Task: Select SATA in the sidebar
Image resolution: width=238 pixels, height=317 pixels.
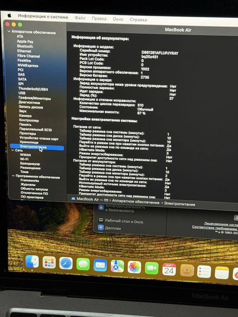Action: (x=22, y=79)
